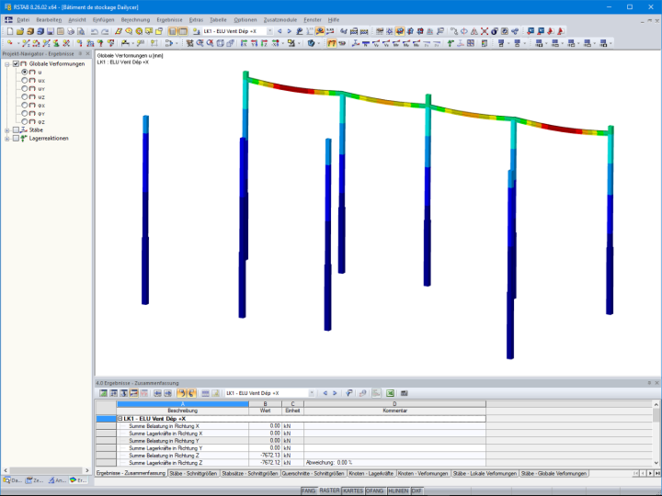
Task: Click the table calculator icon
Action: (x=404, y=393)
